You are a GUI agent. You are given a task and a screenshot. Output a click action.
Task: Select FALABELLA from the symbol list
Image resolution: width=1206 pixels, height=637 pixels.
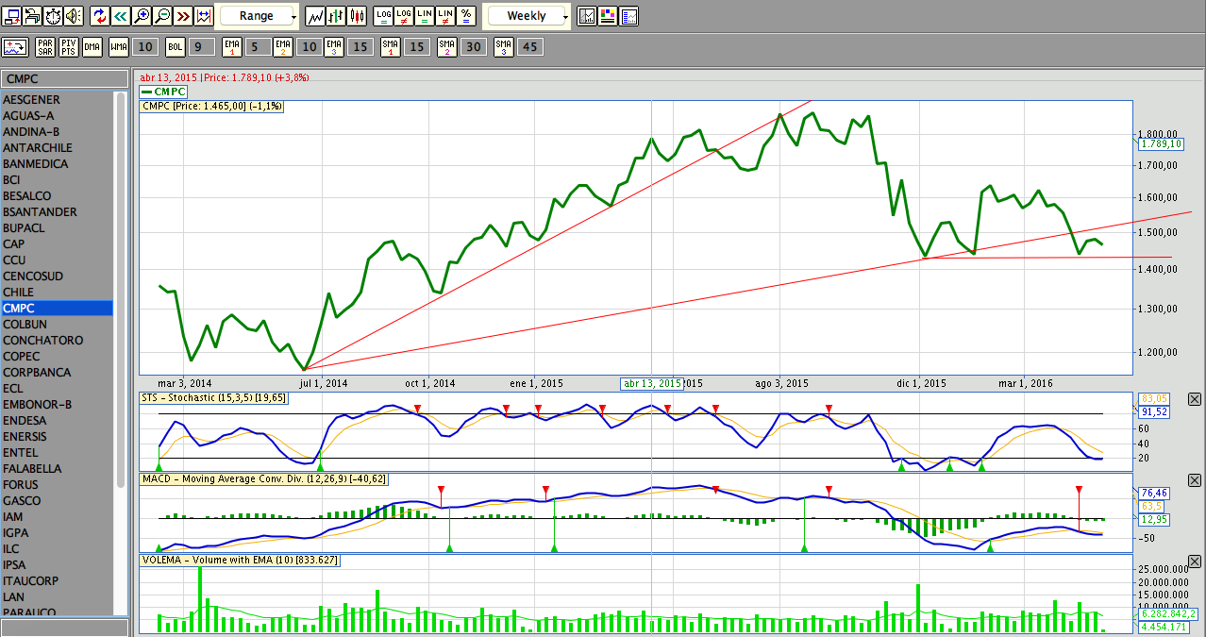(x=32, y=469)
